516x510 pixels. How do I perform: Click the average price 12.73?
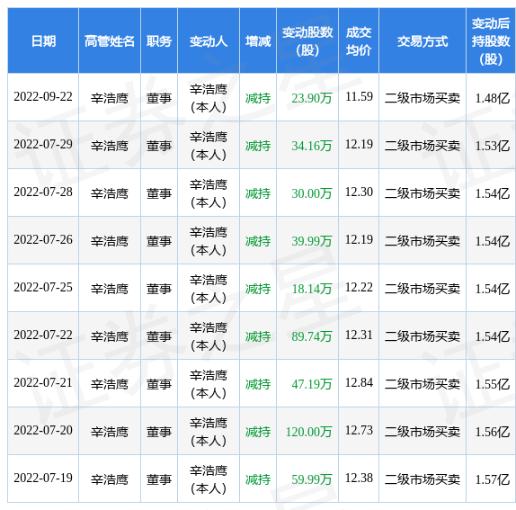(359, 430)
